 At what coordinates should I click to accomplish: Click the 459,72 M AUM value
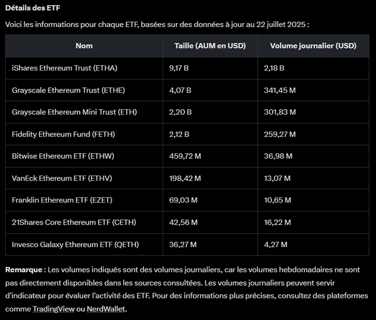pyautogui.click(x=185, y=156)
